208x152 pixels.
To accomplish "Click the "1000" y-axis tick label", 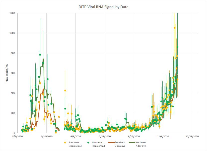I will pos(12,33).
